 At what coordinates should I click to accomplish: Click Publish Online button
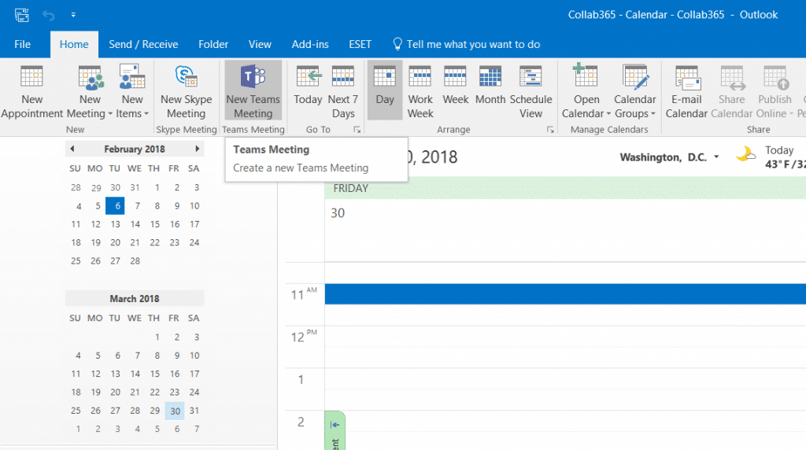pos(775,93)
